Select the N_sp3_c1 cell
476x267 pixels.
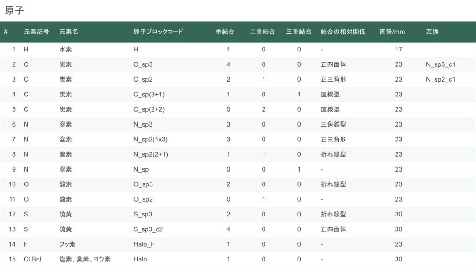coord(440,64)
